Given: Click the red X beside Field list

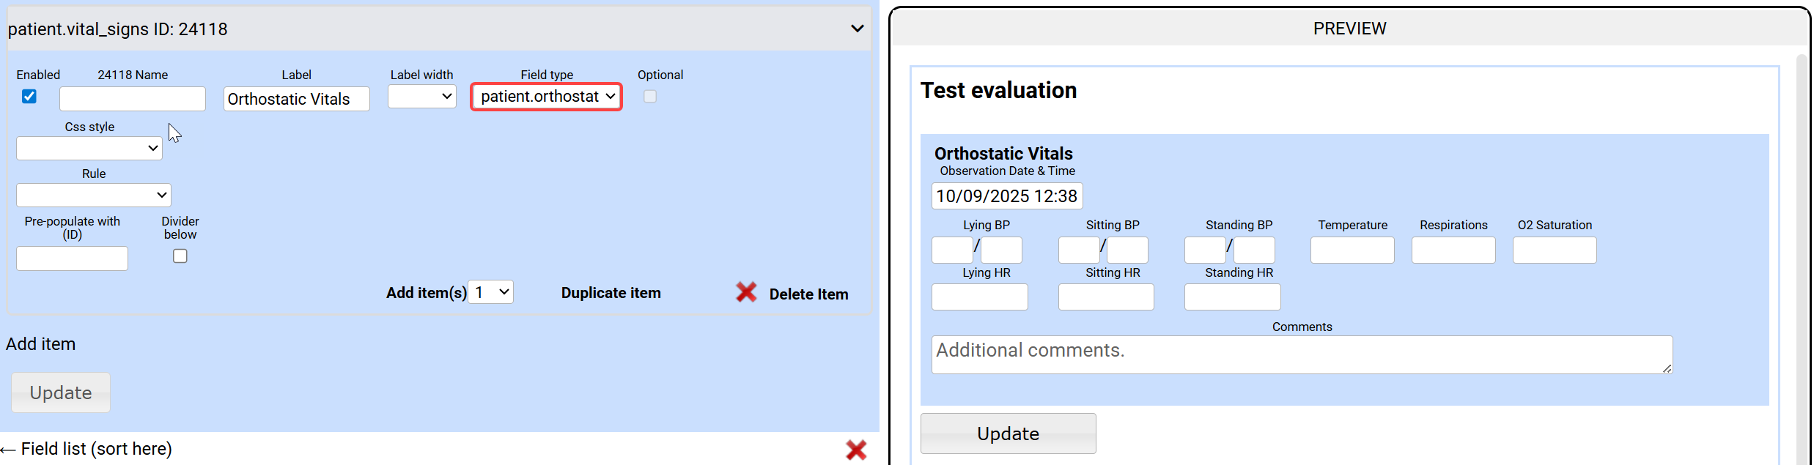Looking at the screenshot, I should [x=855, y=450].
